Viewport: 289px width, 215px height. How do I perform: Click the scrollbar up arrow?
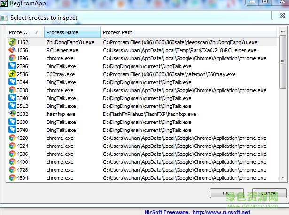pyautogui.click(x=283, y=31)
